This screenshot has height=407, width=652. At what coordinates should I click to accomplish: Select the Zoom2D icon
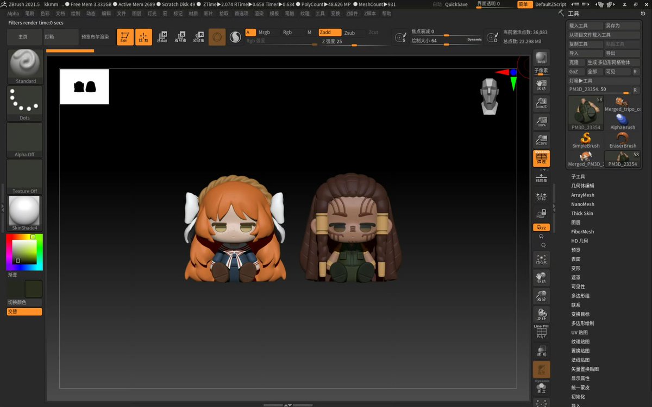(x=541, y=104)
